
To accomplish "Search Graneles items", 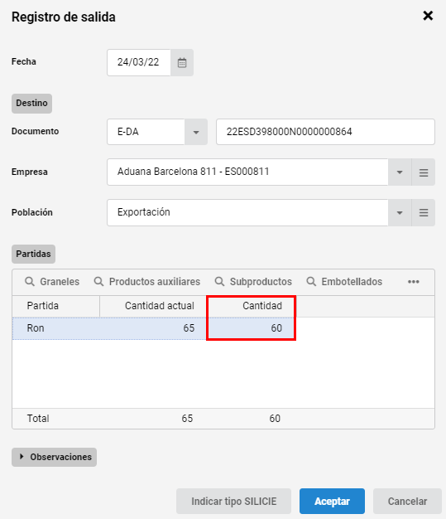I will point(52,282).
